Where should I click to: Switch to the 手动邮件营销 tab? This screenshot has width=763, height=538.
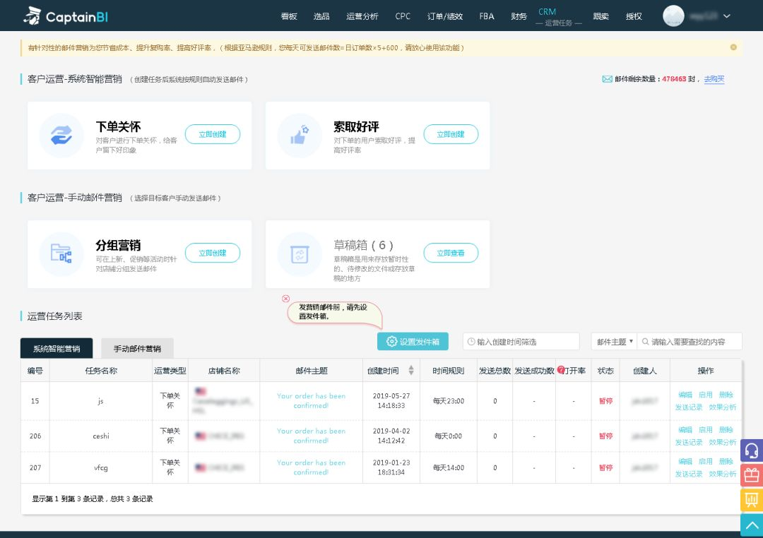[x=137, y=349]
